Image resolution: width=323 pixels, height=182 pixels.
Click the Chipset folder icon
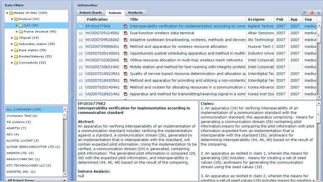(x=16, y=38)
